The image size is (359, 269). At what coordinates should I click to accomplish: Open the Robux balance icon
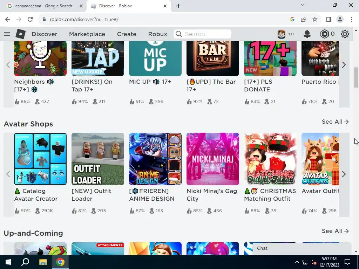(324, 34)
